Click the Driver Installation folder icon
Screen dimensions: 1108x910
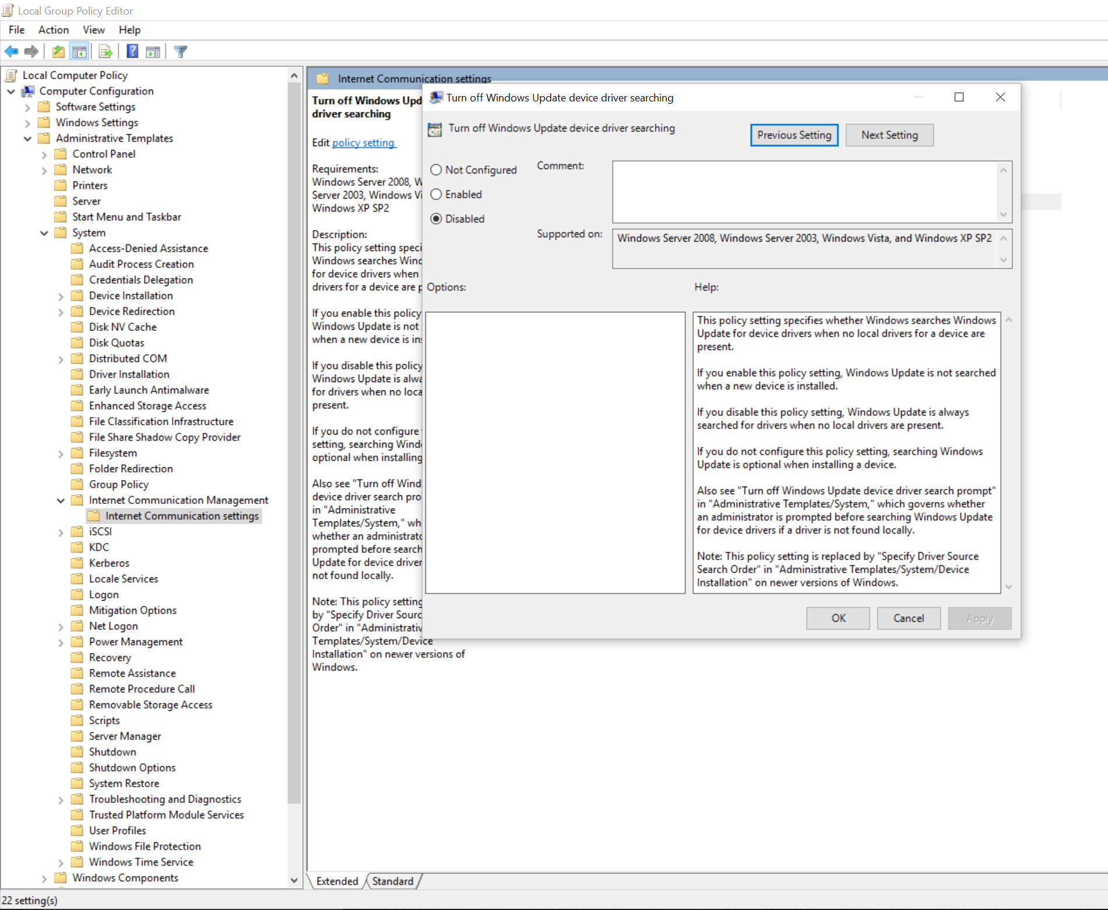[x=77, y=374]
